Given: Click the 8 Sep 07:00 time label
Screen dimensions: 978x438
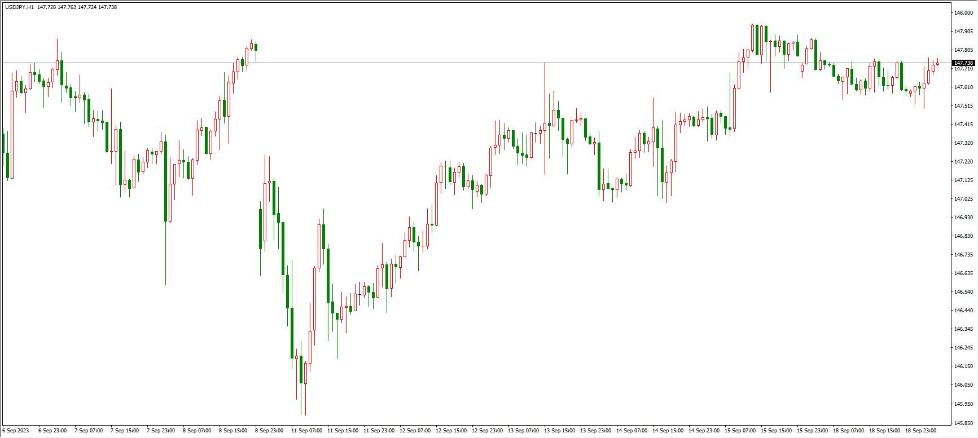Looking at the screenshot, I should coord(197,431).
